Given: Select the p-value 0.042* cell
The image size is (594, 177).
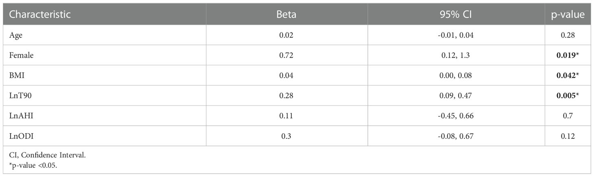Looking at the screenshot, I should 568,76.
